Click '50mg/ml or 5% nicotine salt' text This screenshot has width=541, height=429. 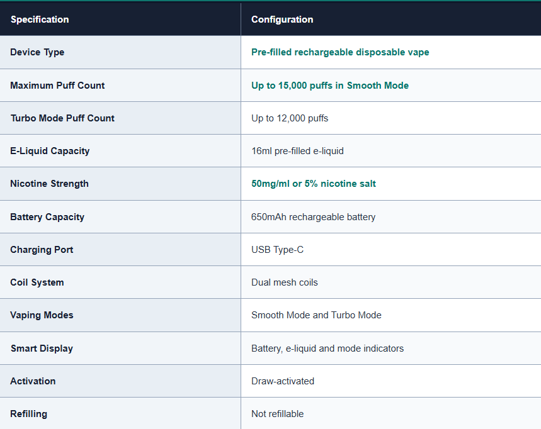[x=314, y=184]
